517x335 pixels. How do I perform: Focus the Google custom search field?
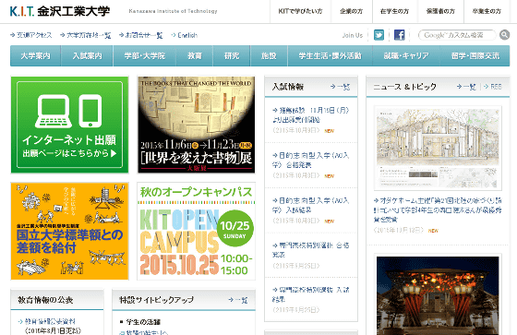[457, 35]
